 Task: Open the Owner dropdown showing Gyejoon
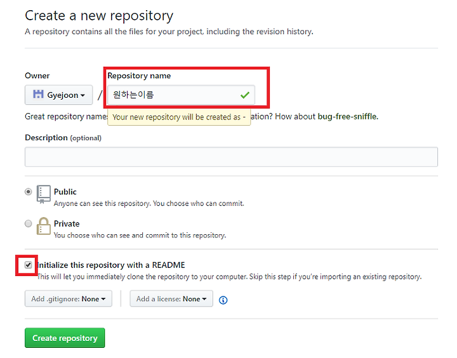58,95
